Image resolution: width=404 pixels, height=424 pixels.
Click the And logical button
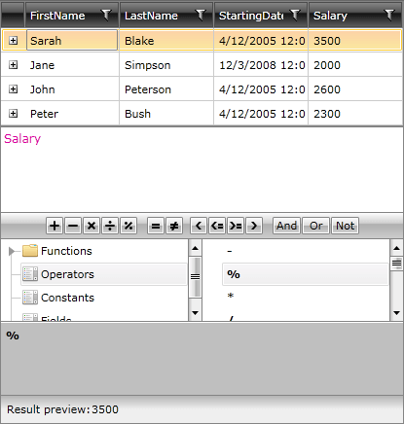(286, 226)
